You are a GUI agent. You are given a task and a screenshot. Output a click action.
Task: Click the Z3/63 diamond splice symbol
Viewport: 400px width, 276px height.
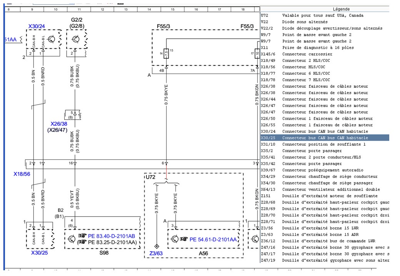157,246
